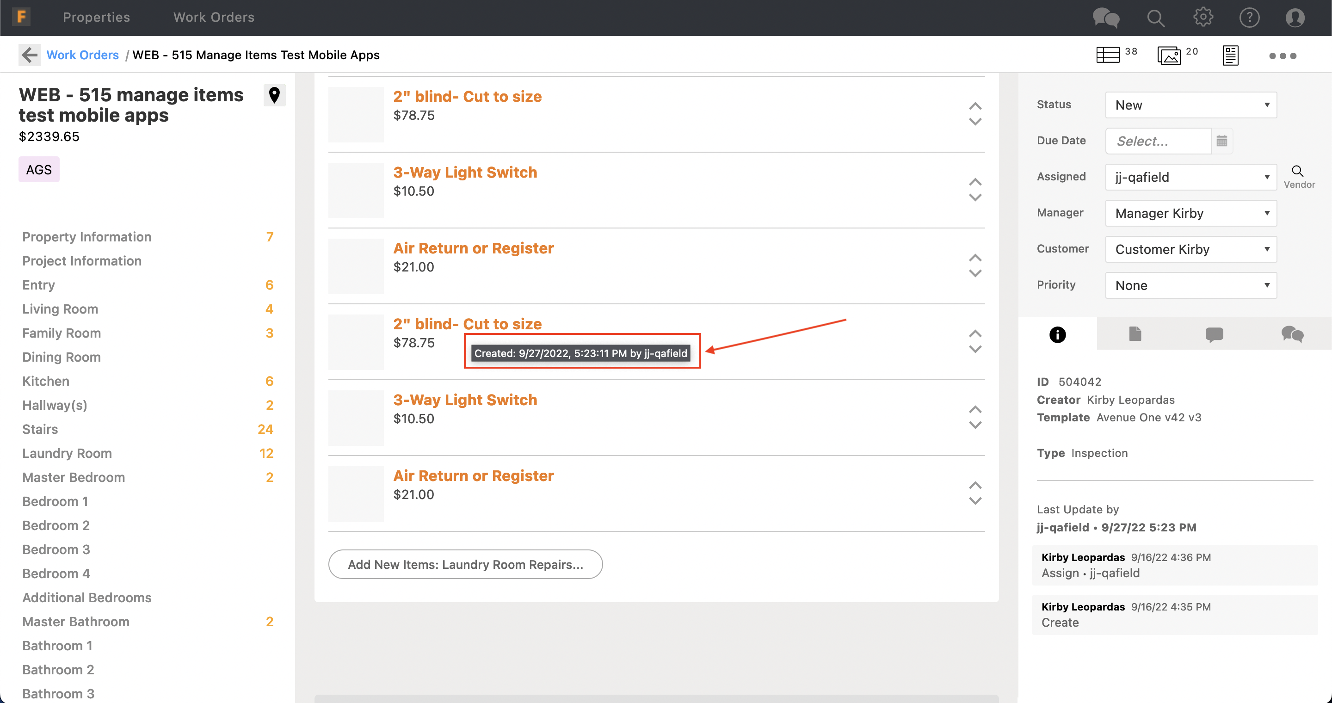This screenshot has height=703, width=1332.
Task: Click the Due Date input field
Action: click(x=1158, y=140)
